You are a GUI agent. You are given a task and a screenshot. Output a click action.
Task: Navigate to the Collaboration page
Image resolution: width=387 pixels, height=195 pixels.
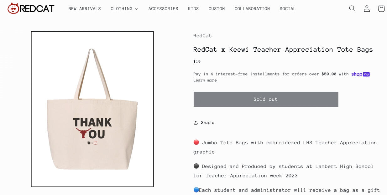[252, 9]
